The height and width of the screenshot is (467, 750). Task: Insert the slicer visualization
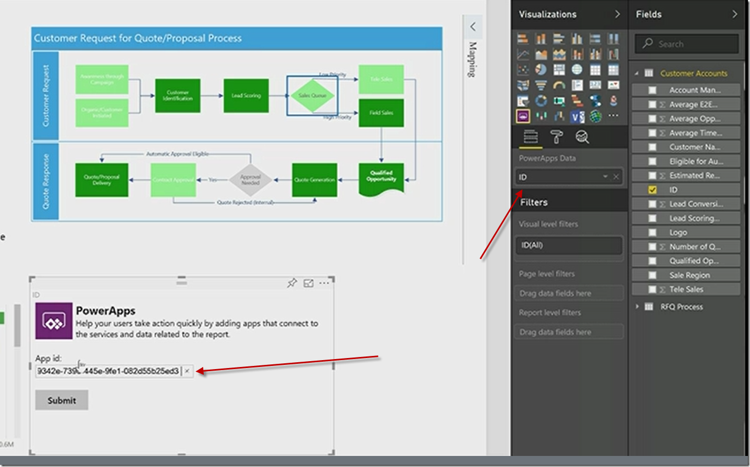pyautogui.click(x=523, y=101)
